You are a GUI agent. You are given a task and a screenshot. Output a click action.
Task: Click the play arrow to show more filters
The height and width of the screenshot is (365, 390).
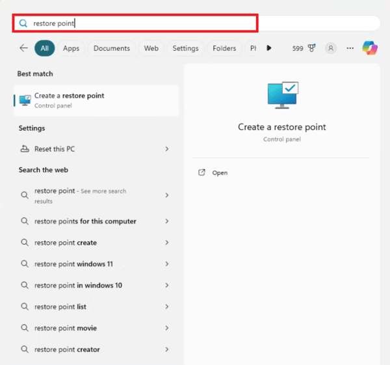pyautogui.click(x=269, y=47)
